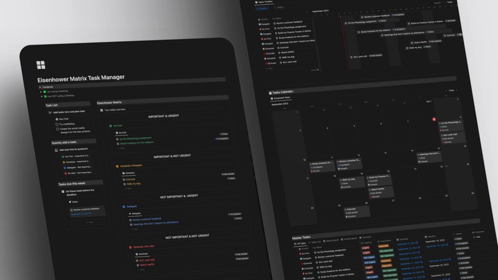
Task: Click Urgency column header in Master Tasks
Action: 367,243
